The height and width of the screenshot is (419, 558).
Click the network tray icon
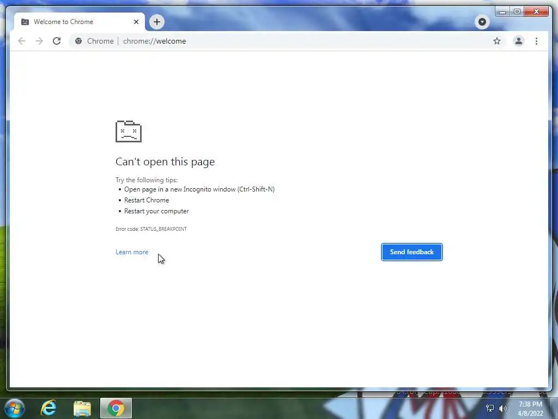click(x=490, y=408)
